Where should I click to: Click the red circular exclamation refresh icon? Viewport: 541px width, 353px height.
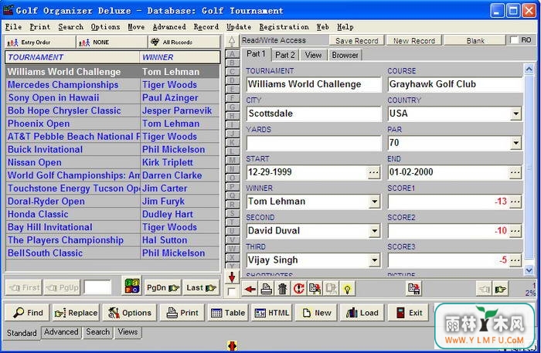[299, 289]
